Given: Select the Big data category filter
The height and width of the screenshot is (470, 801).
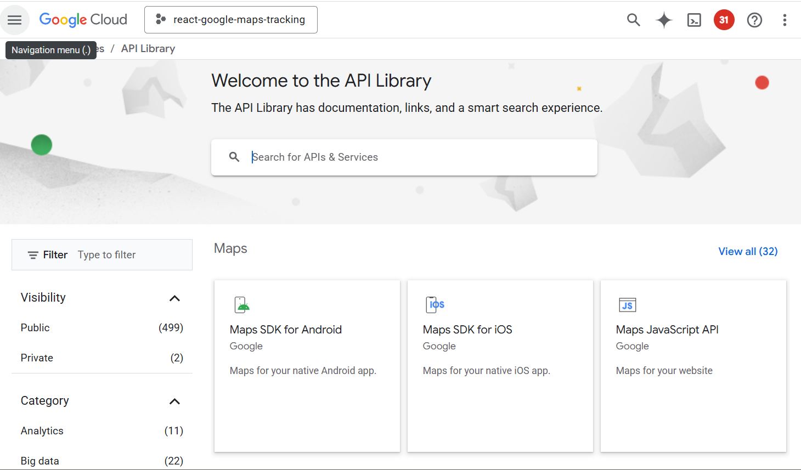Looking at the screenshot, I should pos(40,461).
